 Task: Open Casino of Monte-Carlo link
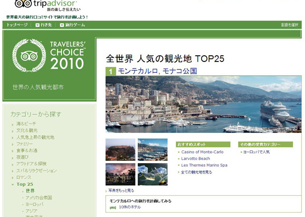pyautogui.click(x=202, y=152)
